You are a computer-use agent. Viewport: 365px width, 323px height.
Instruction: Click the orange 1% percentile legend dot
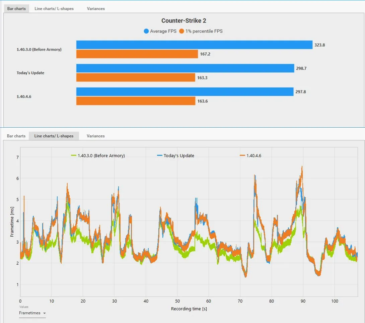(x=181, y=31)
